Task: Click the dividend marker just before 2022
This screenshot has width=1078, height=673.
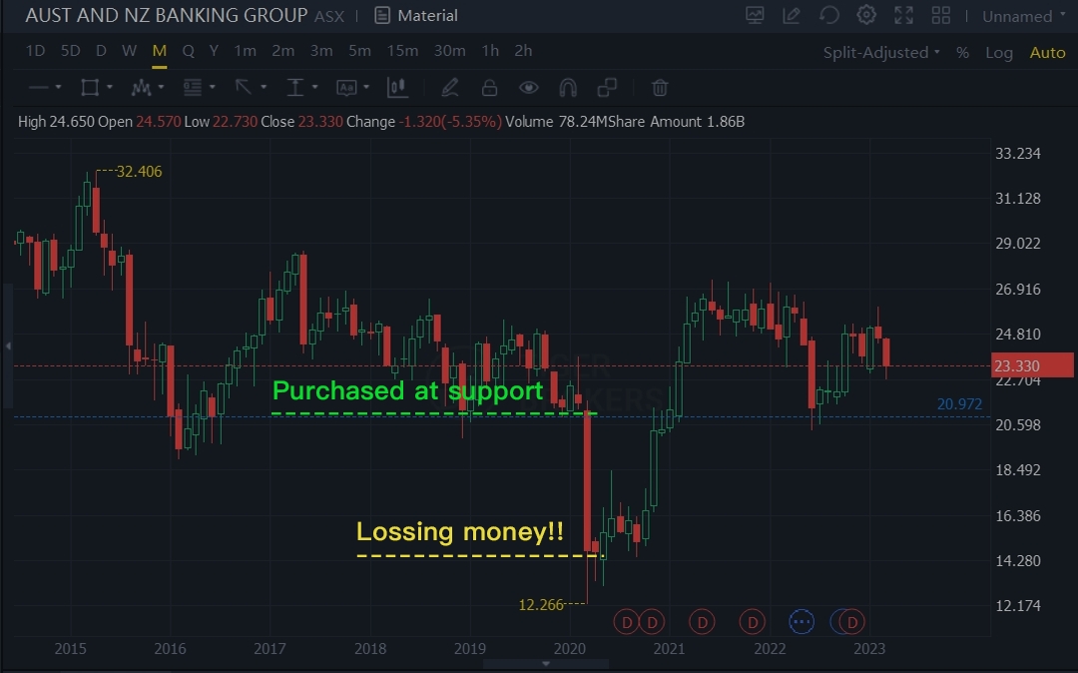Action: pos(753,622)
